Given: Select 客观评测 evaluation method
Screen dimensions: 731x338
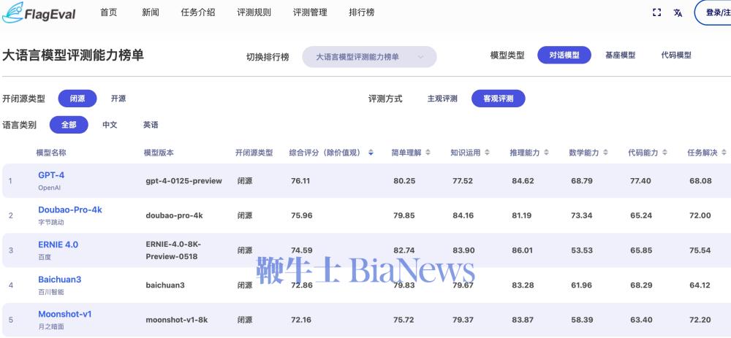Looking at the screenshot, I should [x=499, y=99].
